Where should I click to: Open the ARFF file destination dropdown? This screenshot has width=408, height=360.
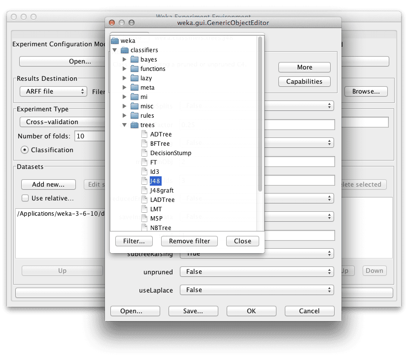53,91
